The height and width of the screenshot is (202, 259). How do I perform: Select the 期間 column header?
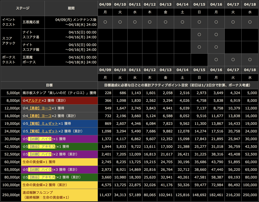pos(71,8)
